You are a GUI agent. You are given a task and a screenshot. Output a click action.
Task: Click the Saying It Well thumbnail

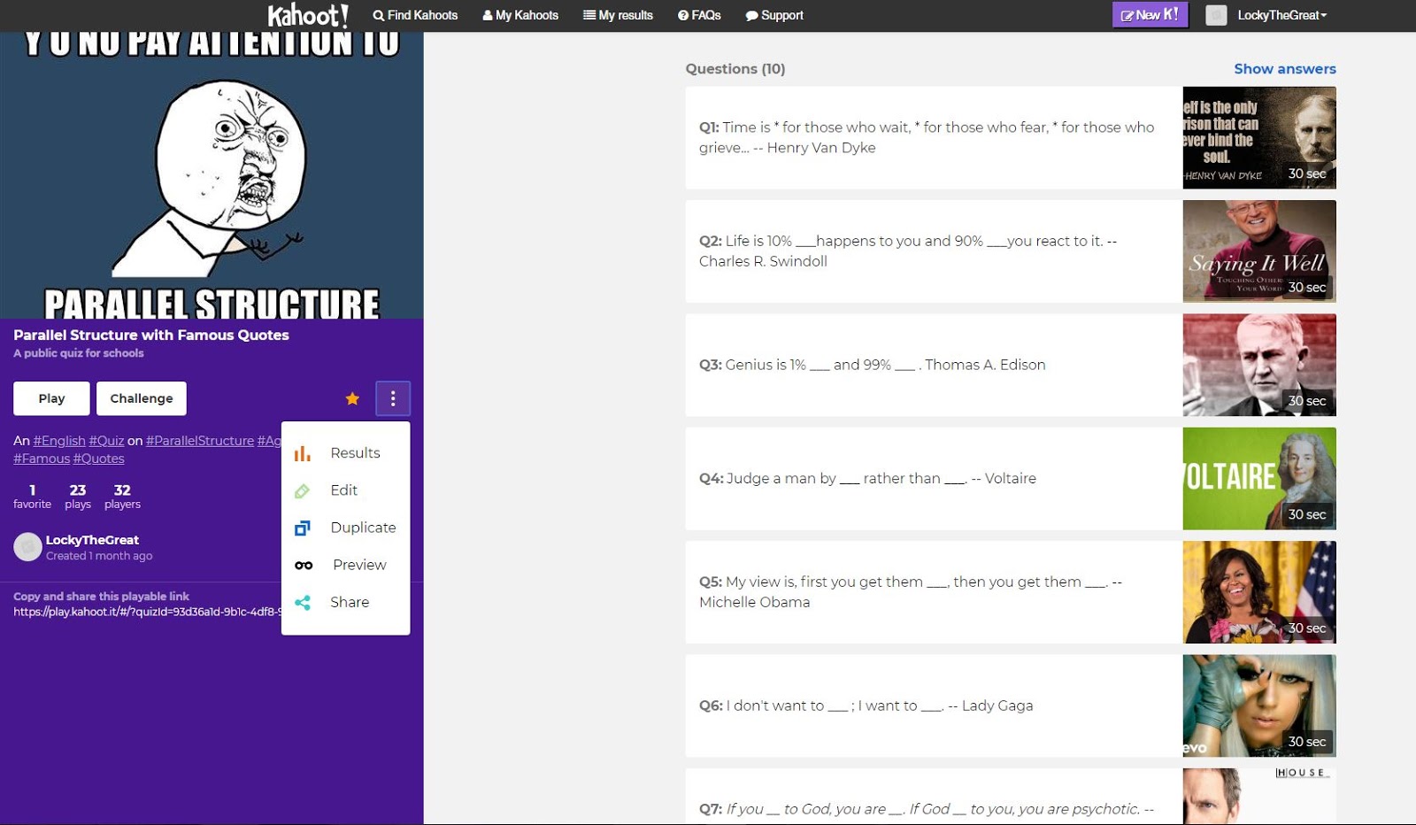point(1259,251)
